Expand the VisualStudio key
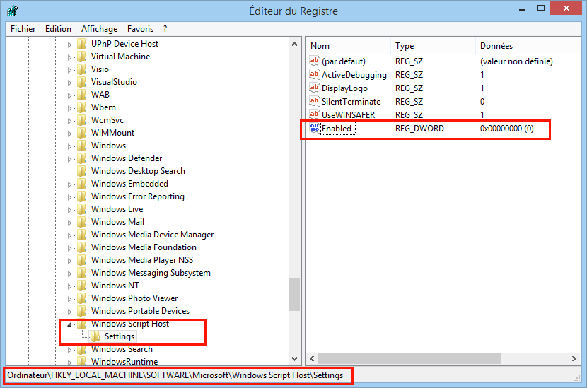The width and height of the screenshot is (587, 388). tap(69, 83)
